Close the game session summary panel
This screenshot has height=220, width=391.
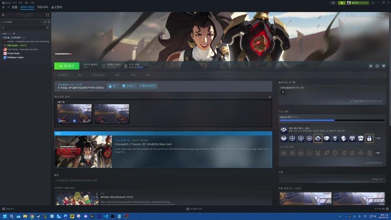270,97
